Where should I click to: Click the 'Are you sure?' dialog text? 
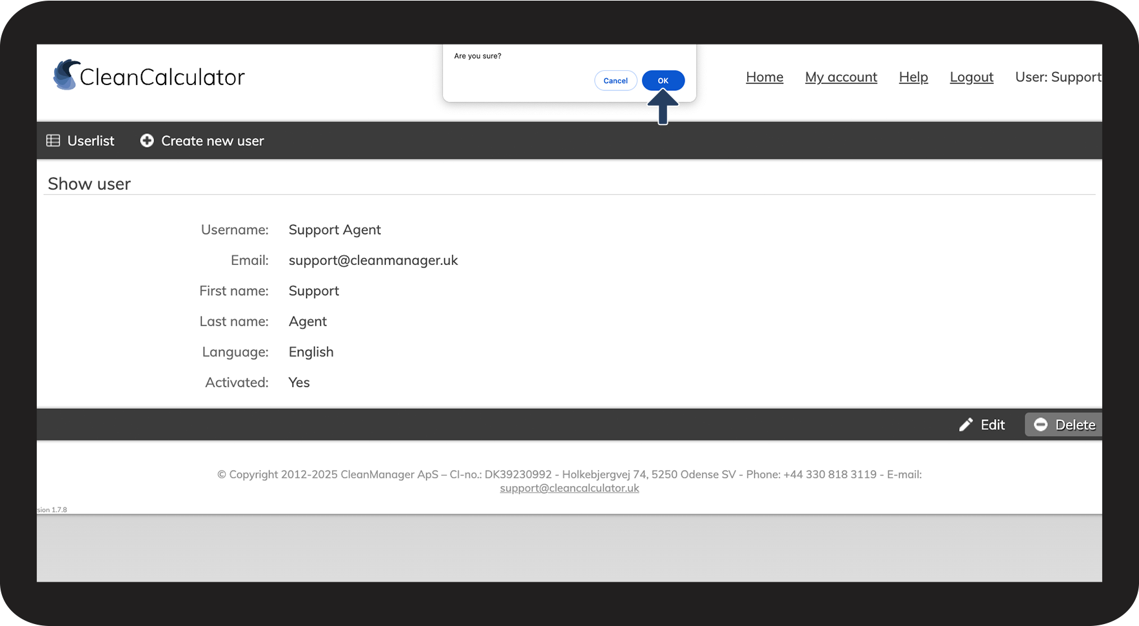tap(478, 56)
